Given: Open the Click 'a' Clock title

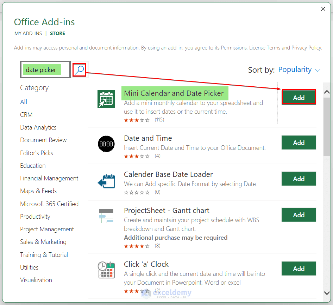Looking at the screenshot, I should pyautogui.click(x=146, y=264).
